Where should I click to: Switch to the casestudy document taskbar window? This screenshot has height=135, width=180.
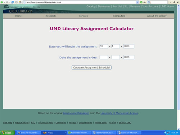104,132
